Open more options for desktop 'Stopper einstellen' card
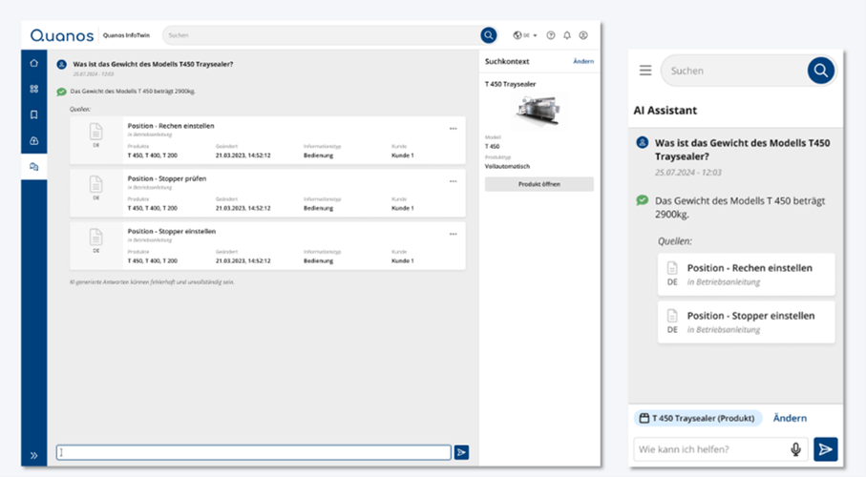The height and width of the screenshot is (477, 866). point(453,234)
